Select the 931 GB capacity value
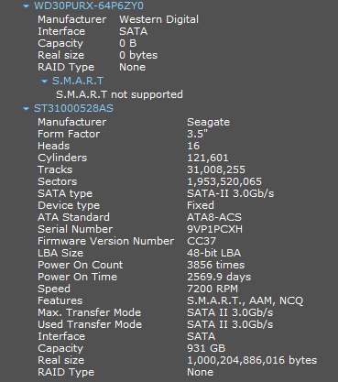 [206, 348]
